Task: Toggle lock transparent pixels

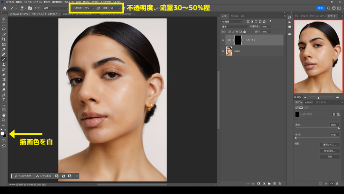Action: [x=230, y=31]
